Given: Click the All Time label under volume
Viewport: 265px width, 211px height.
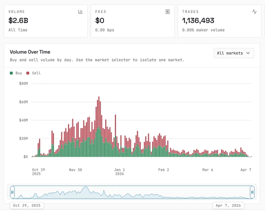Looking at the screenshot, I should tap(18, 30).
